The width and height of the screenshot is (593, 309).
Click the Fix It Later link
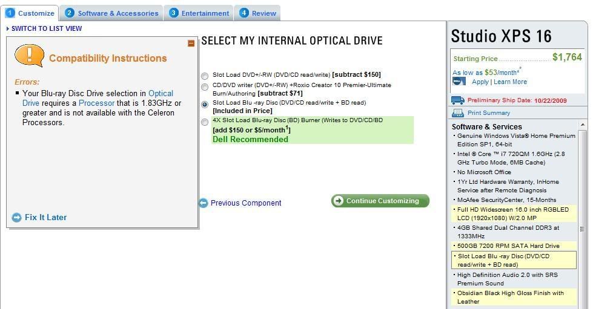point(46,217)
